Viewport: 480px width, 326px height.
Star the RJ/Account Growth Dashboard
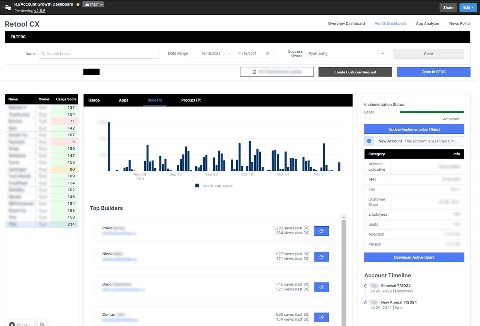[78, 4]
